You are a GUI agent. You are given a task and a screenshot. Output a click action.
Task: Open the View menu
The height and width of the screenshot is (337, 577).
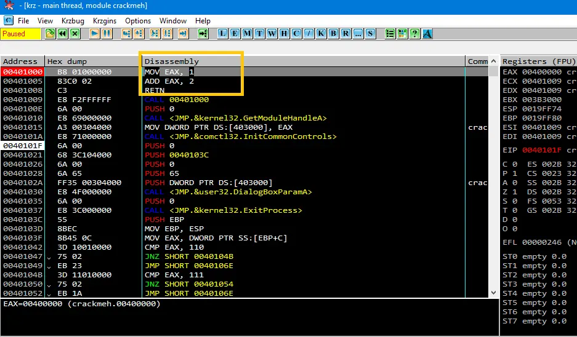click(x=46, y=20)
